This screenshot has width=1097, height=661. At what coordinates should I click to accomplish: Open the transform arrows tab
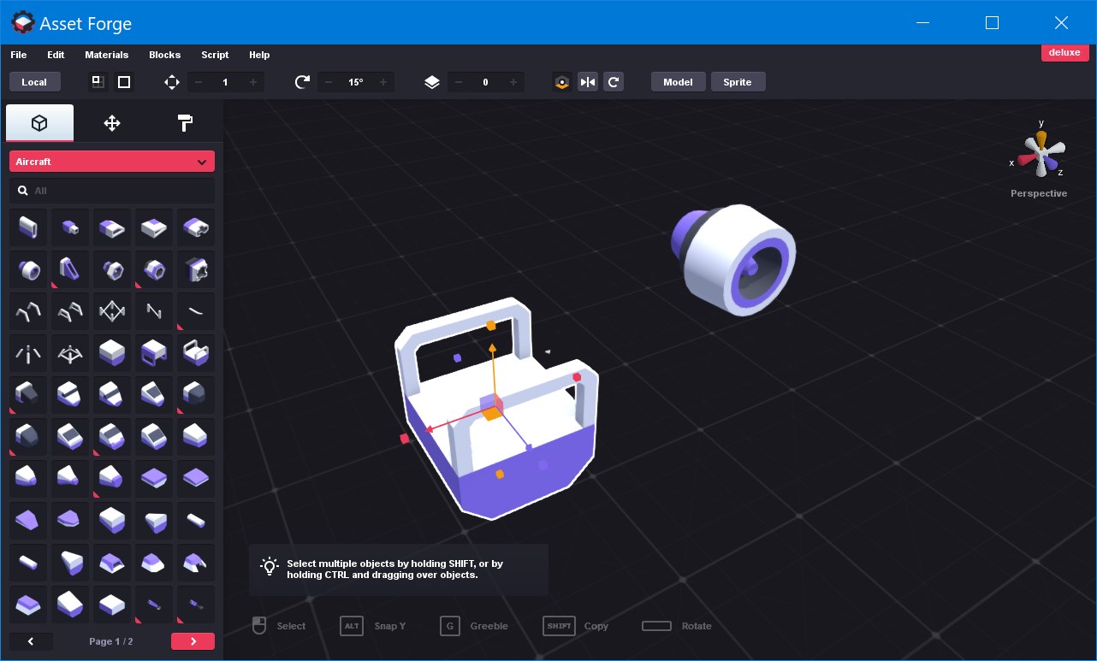[x=112, y=123]
